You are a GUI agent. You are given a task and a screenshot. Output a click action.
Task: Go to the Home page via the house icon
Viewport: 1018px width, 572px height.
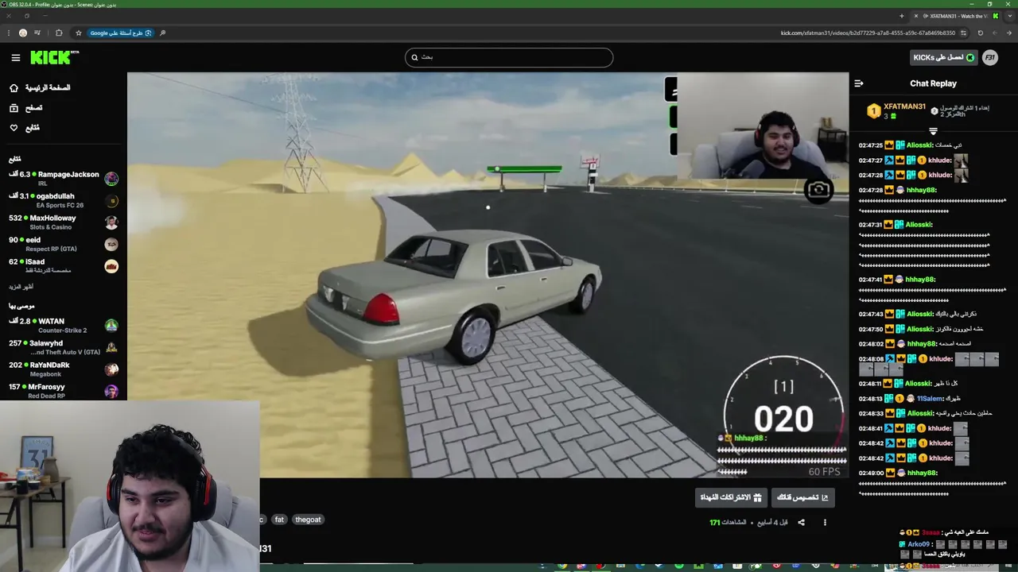[x=14, y=88]
